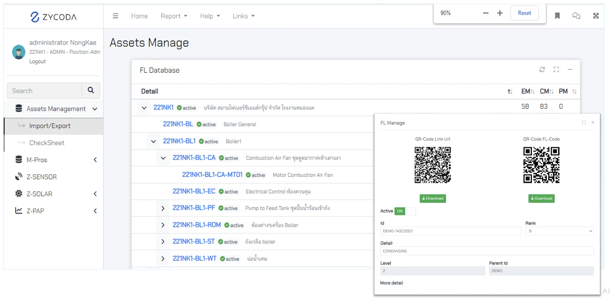This screenshot has height=298, width=612.
Task: Click the M-Pros database icon
Action: pos(19,159)
